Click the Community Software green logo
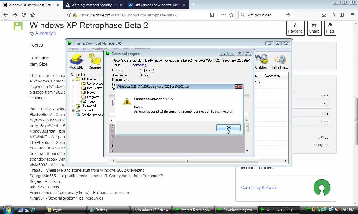Viewport: 358px width, 214px height. coord(322,188)
